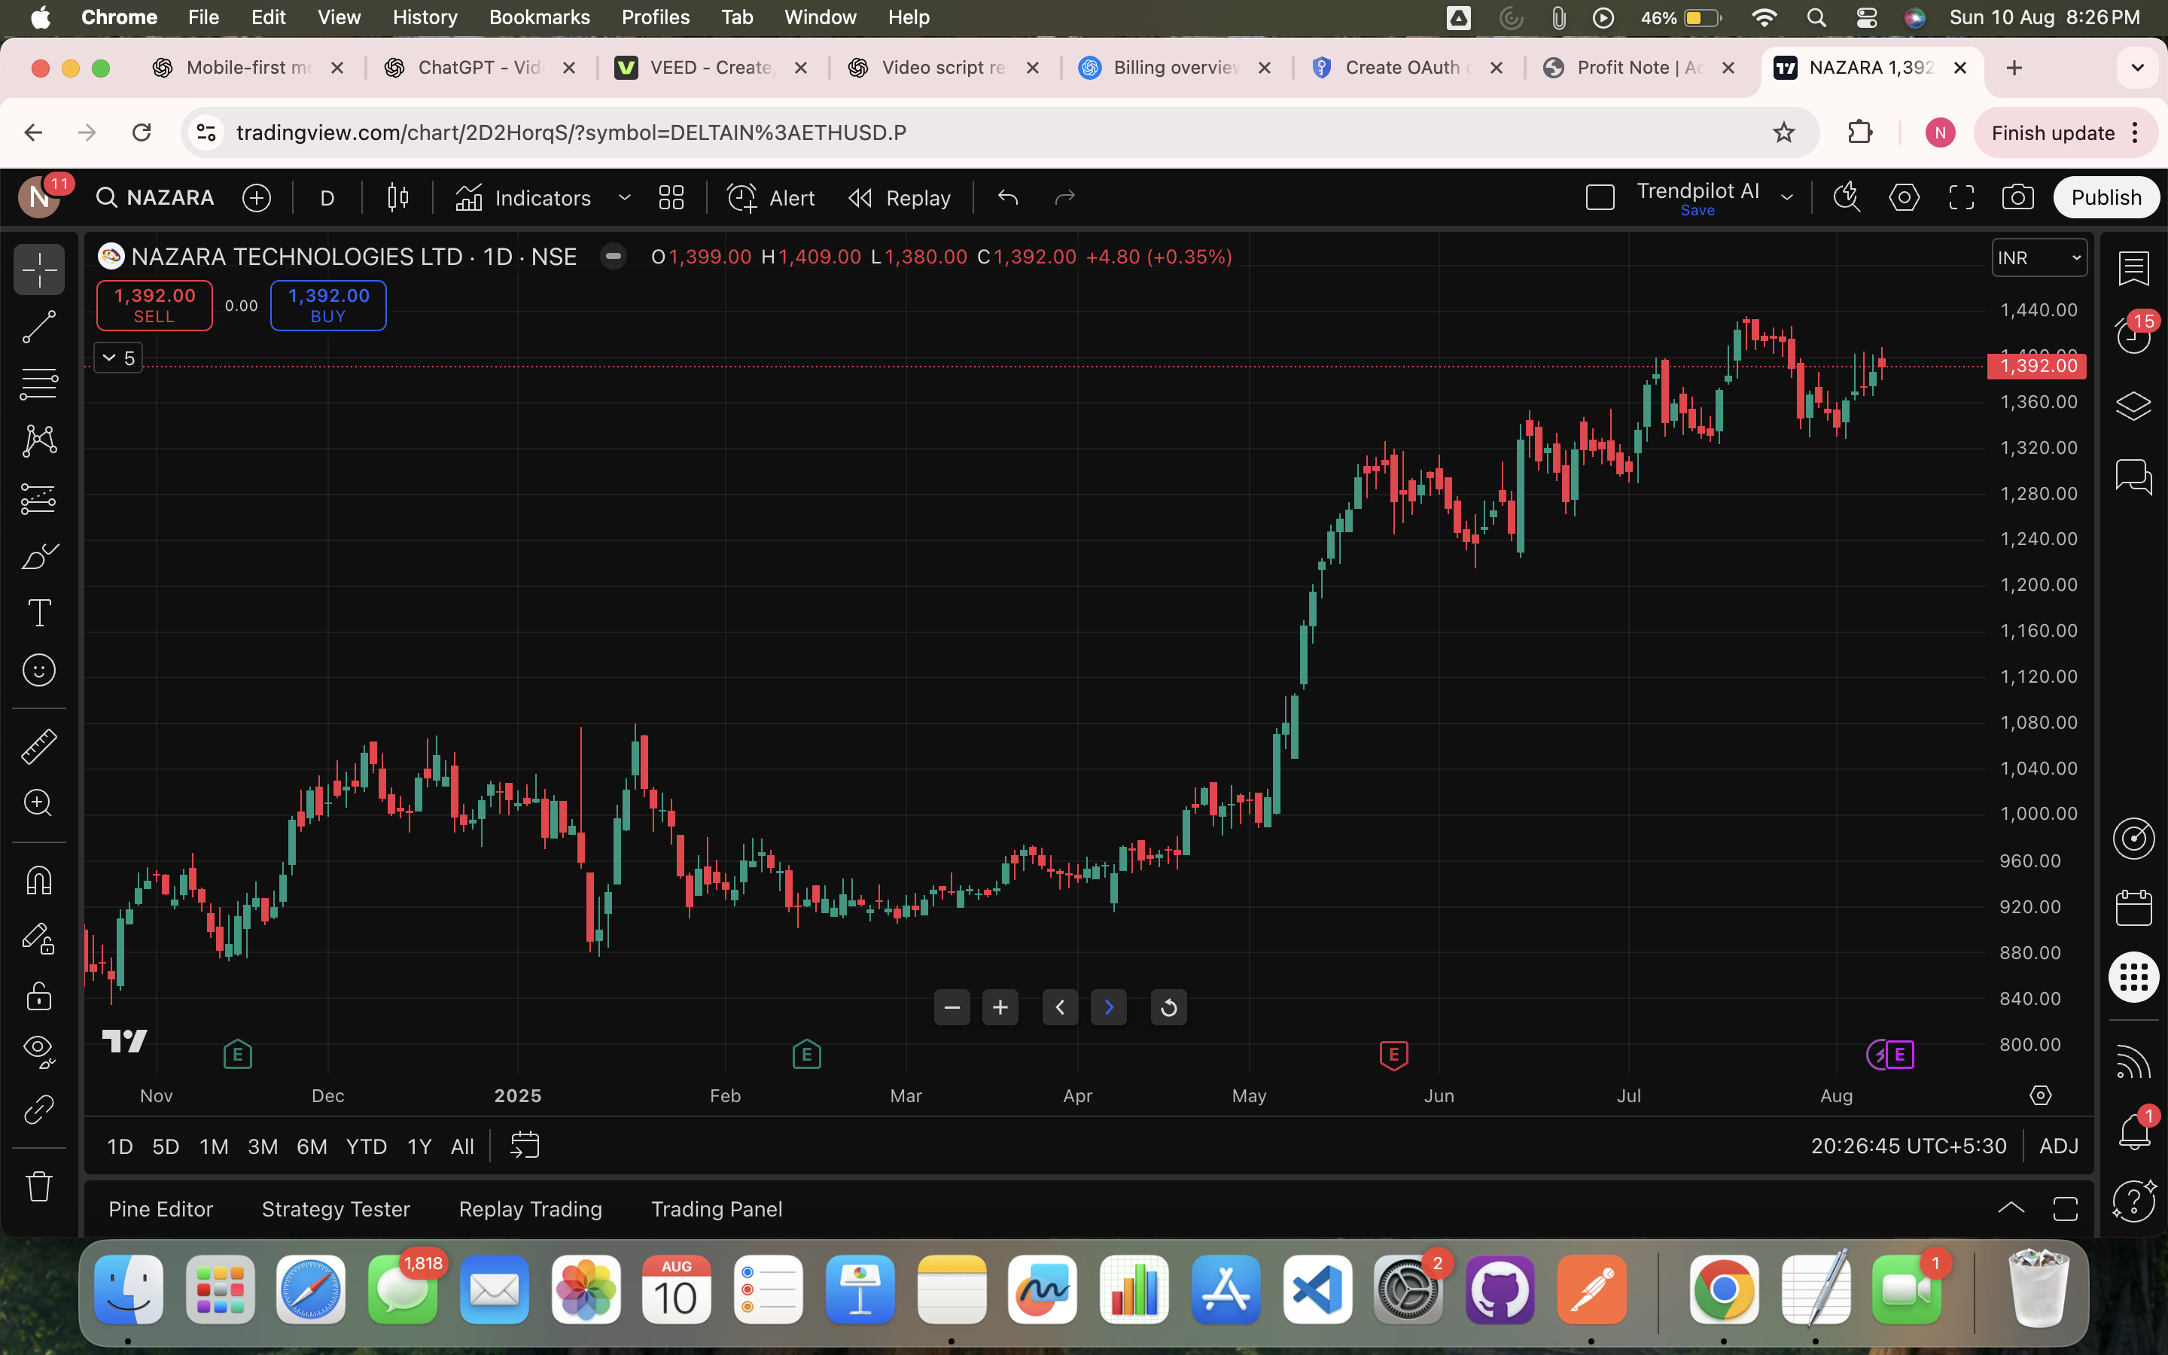This screenshot has width=2168, height=1355.
Task: Toggle Magnet mode on
Action: [38, 880]
